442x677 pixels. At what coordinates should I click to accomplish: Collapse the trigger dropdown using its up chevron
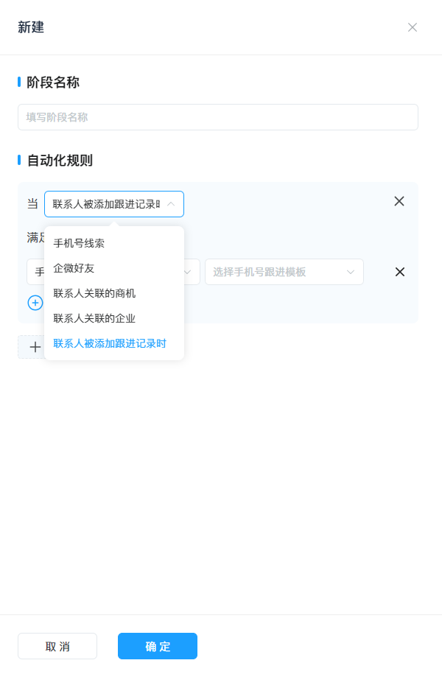(x=171, y=204)
